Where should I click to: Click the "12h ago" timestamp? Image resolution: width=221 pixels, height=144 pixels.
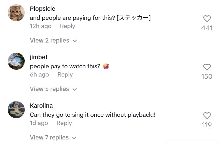[x=41, y=26]
